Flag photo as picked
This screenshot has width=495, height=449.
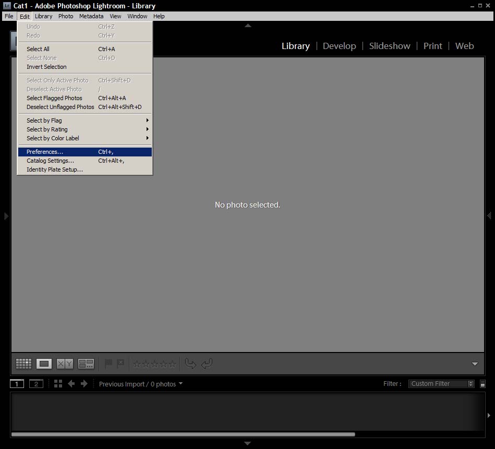[108, 363]
